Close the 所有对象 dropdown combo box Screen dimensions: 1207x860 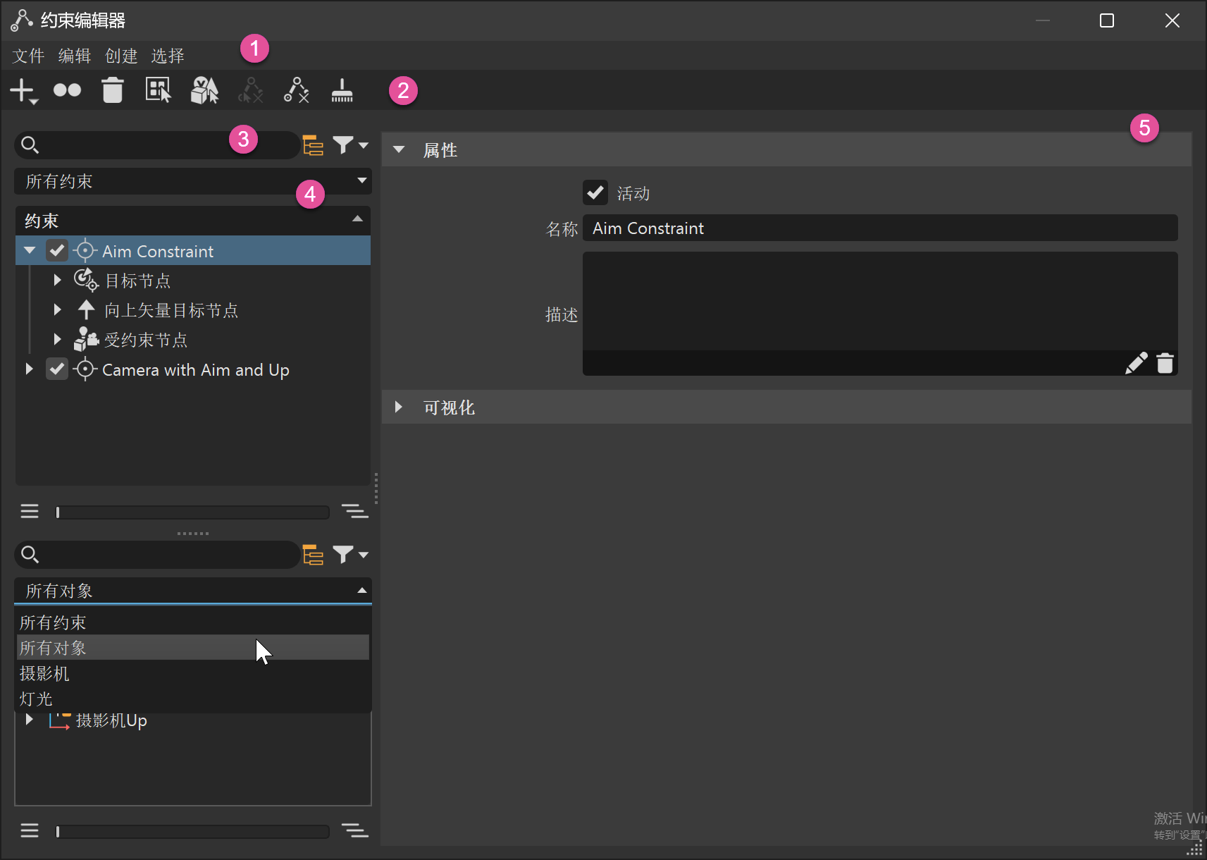(x=193, y=591)
